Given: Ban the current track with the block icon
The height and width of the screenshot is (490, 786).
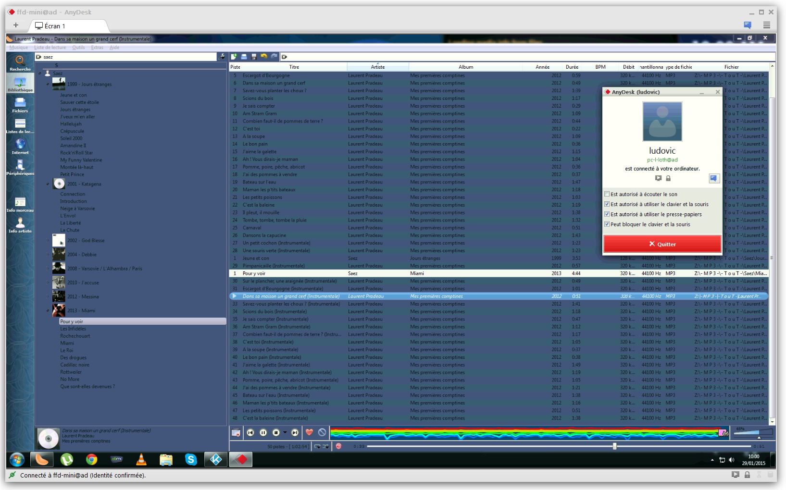Looking at the screenshot, I should [x=322, y=432].
